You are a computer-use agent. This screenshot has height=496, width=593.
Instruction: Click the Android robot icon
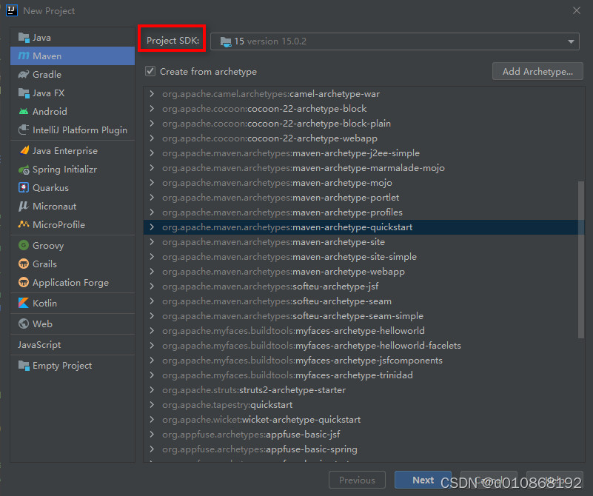[24, 112]
